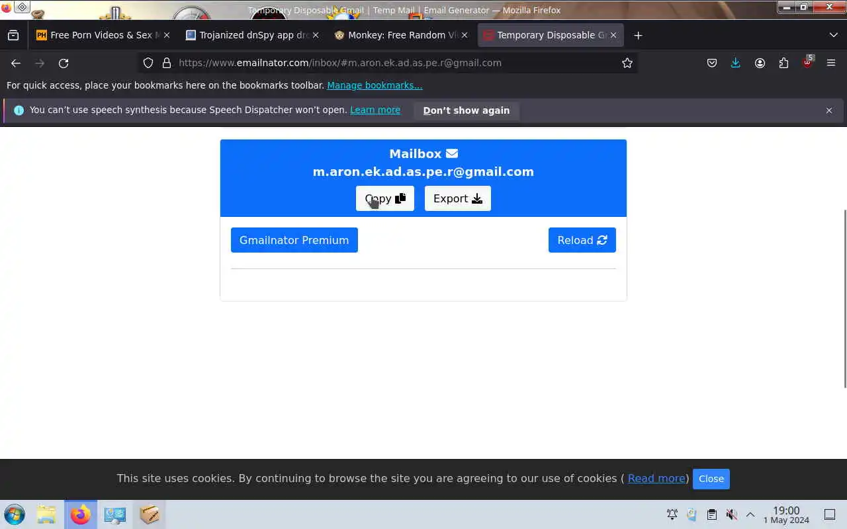Expand the list all tabs chevron

click(833, 35)
